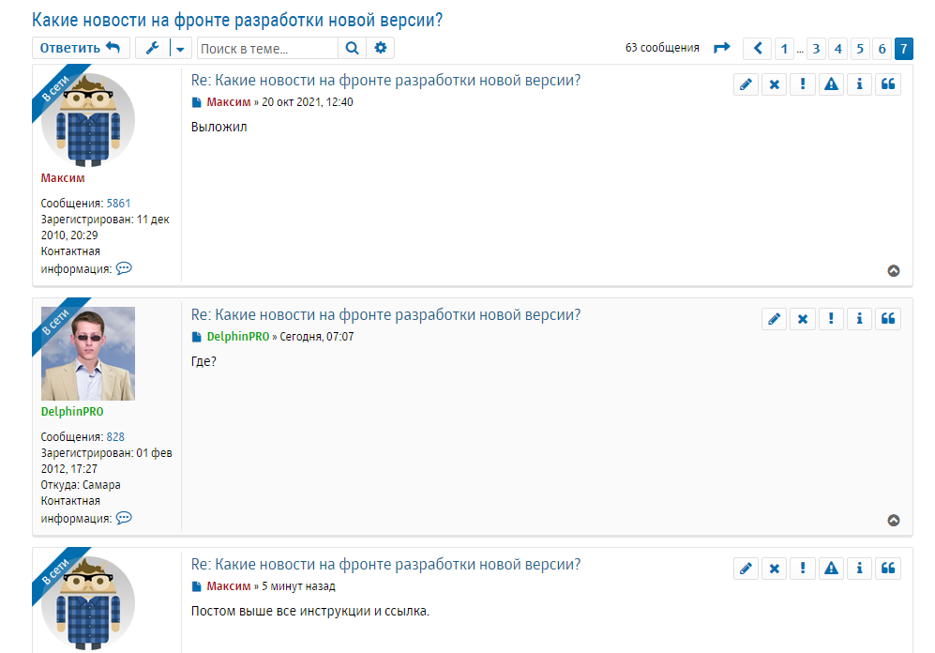Show information icon on DelphinPRO's post
Screen dimensions: 935x653
(859, 319)
